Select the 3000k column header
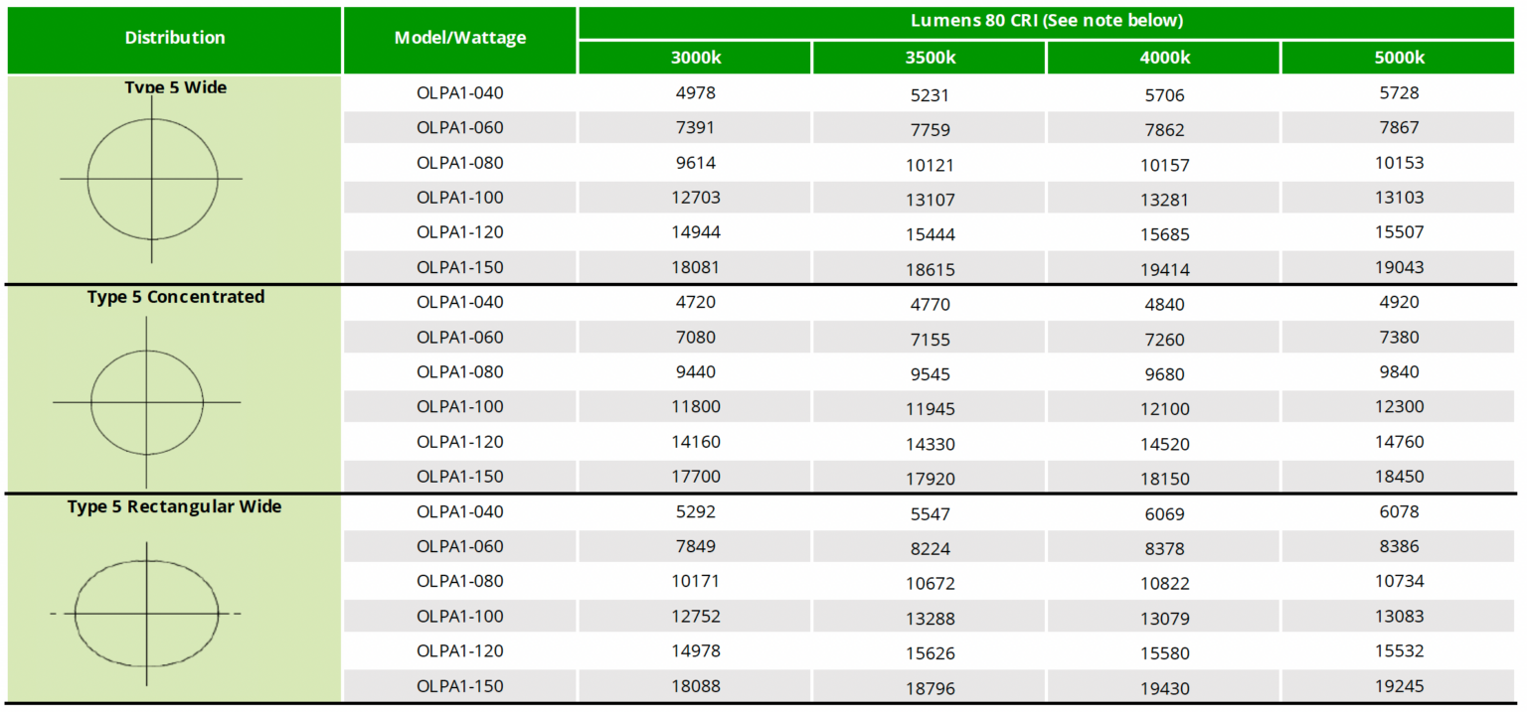Screen dimensions: 1527x712 [x=695, y=58]
